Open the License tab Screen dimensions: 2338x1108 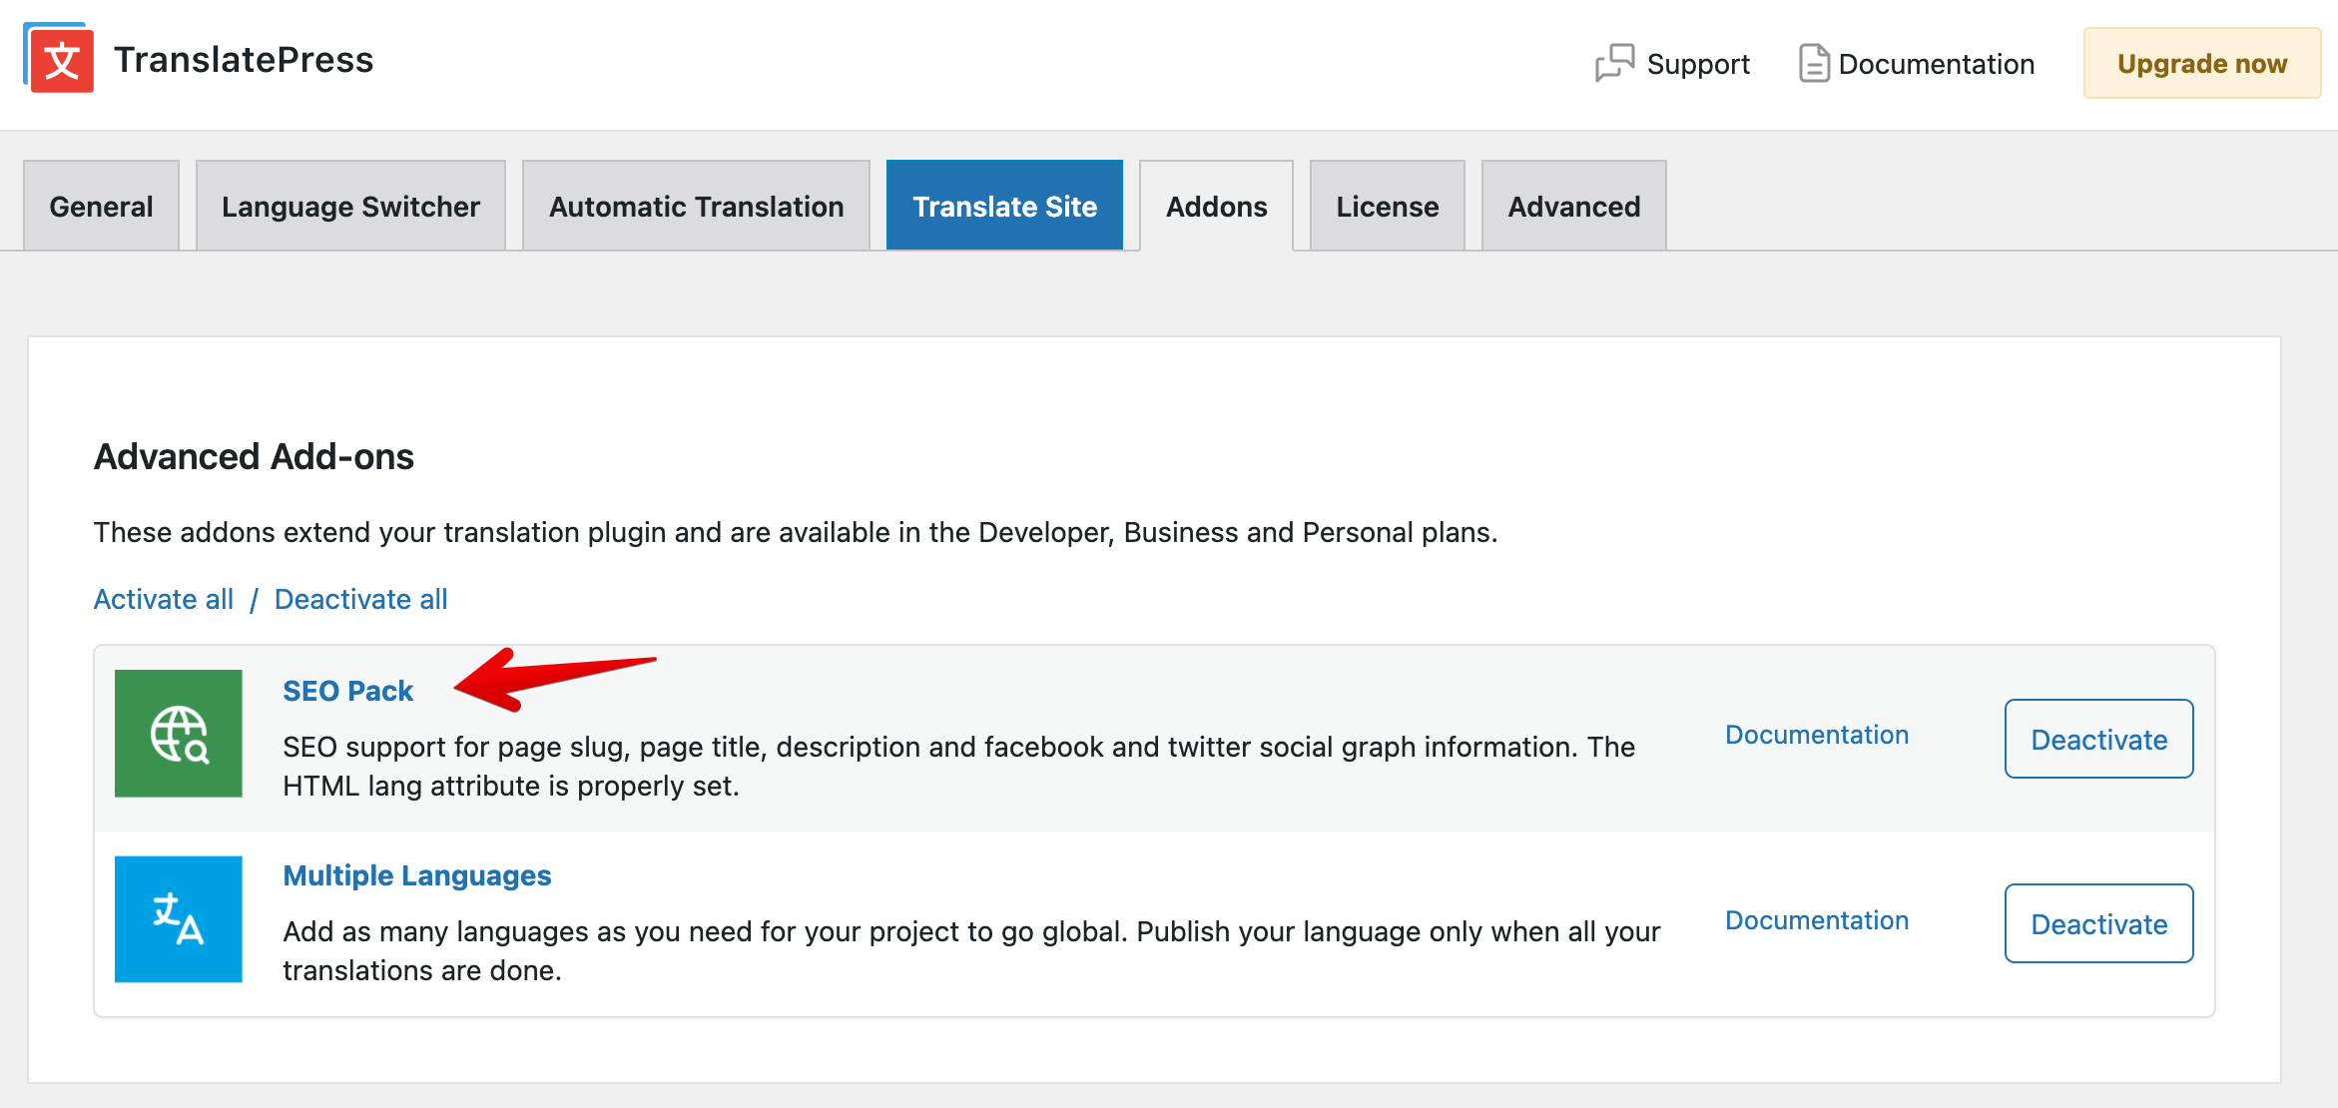[1387, 206]
